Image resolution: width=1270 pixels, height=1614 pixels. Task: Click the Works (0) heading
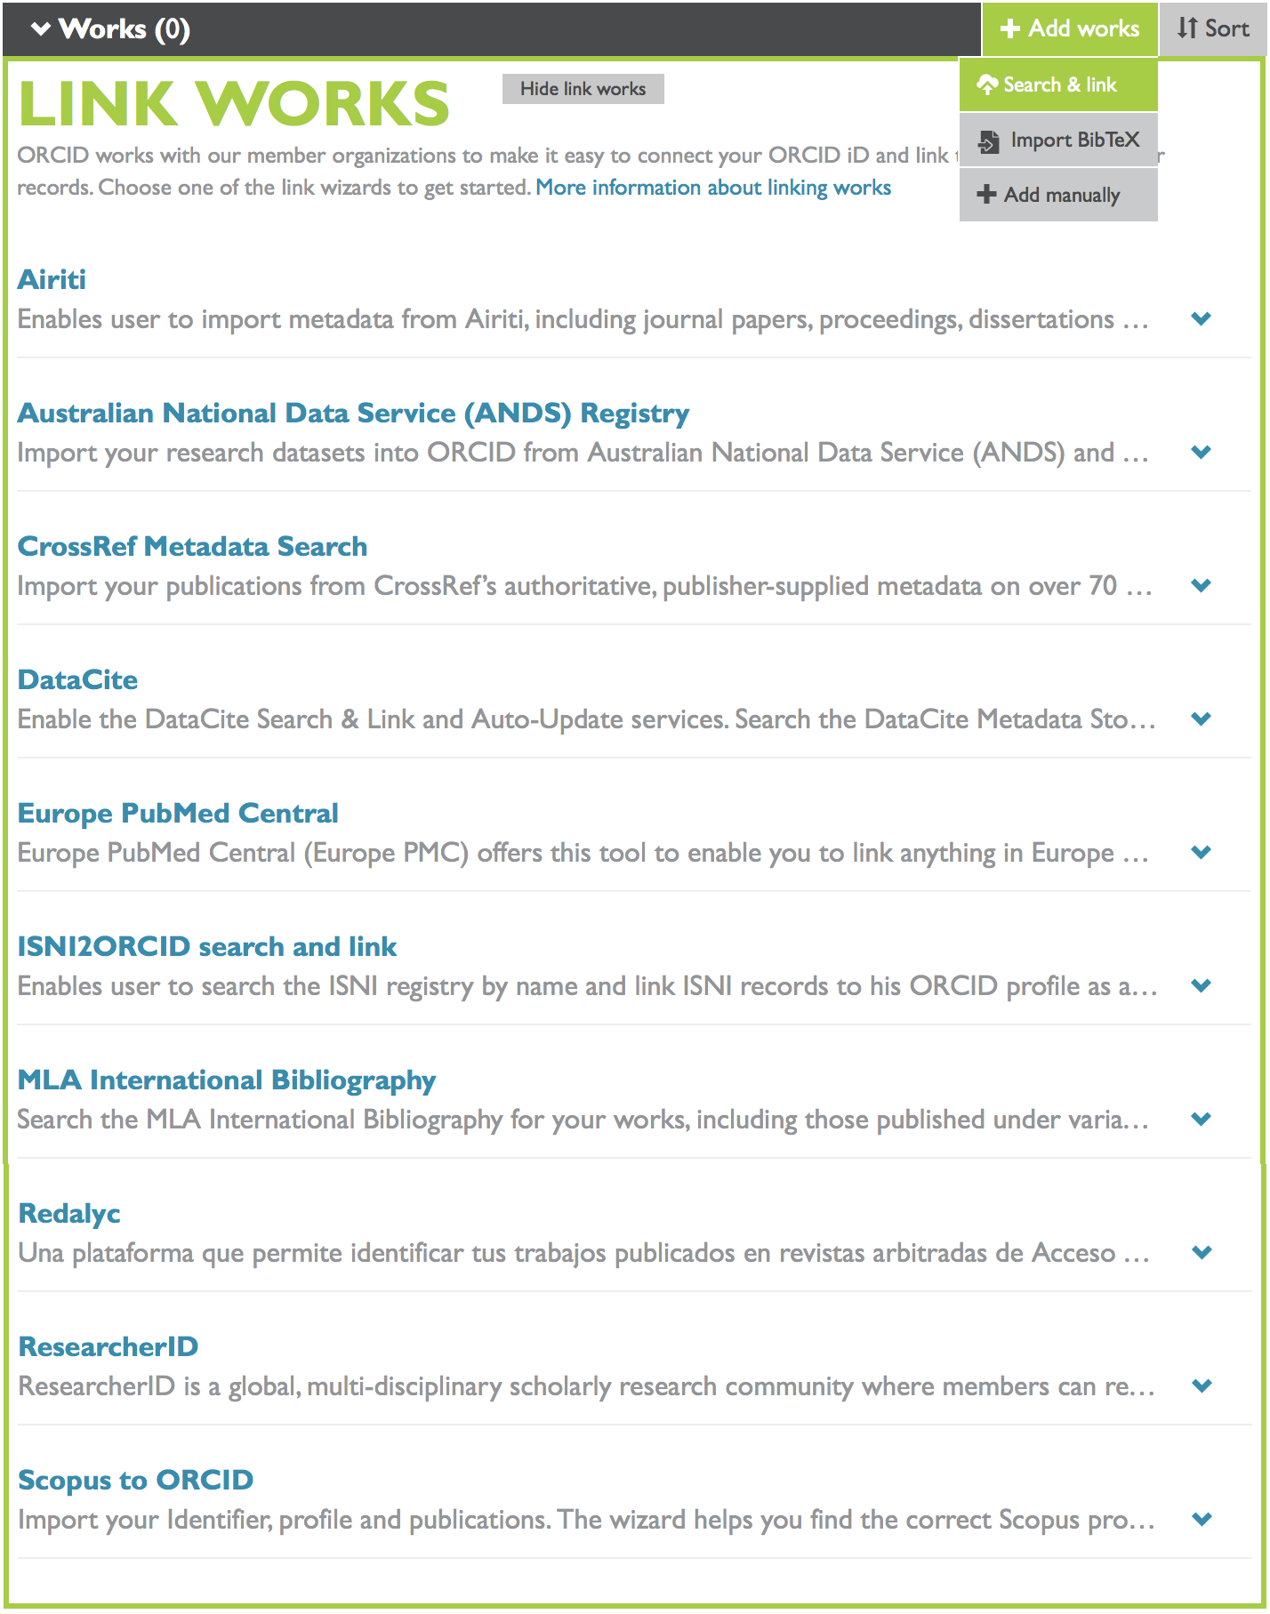point(124,29)
